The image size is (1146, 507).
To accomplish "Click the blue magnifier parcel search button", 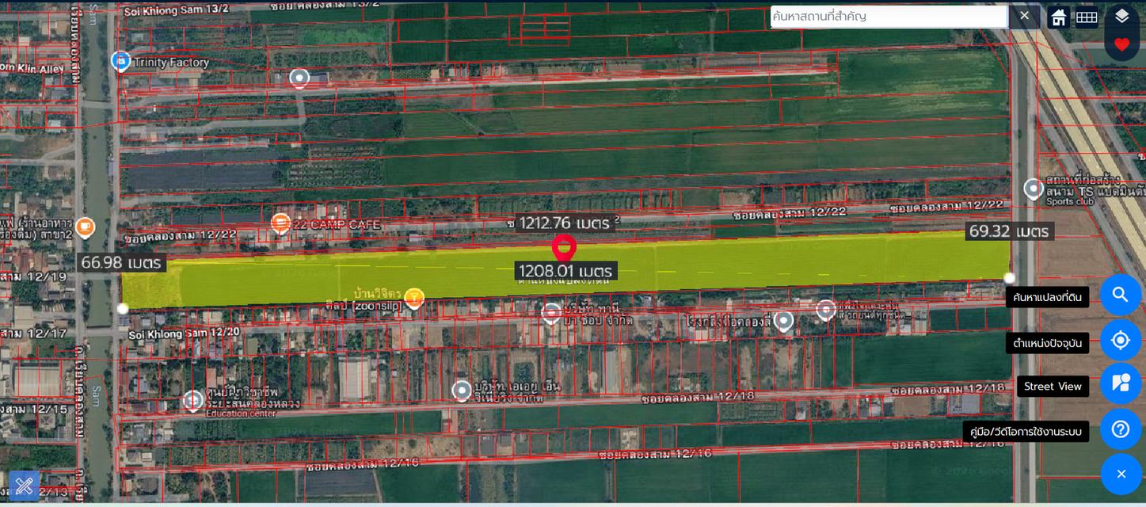I will tap(1121, 295).
